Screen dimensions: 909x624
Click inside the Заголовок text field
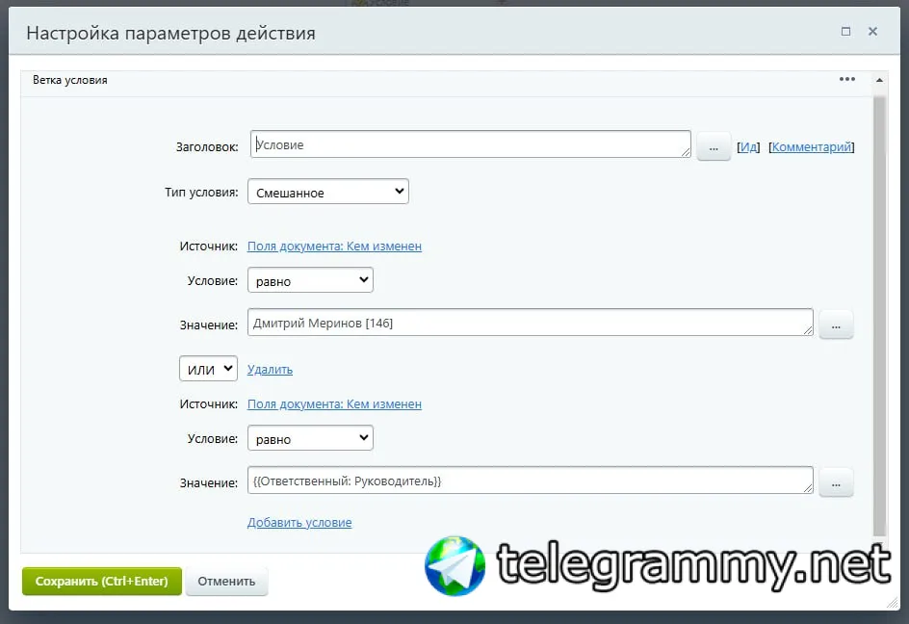coord(470,144)
